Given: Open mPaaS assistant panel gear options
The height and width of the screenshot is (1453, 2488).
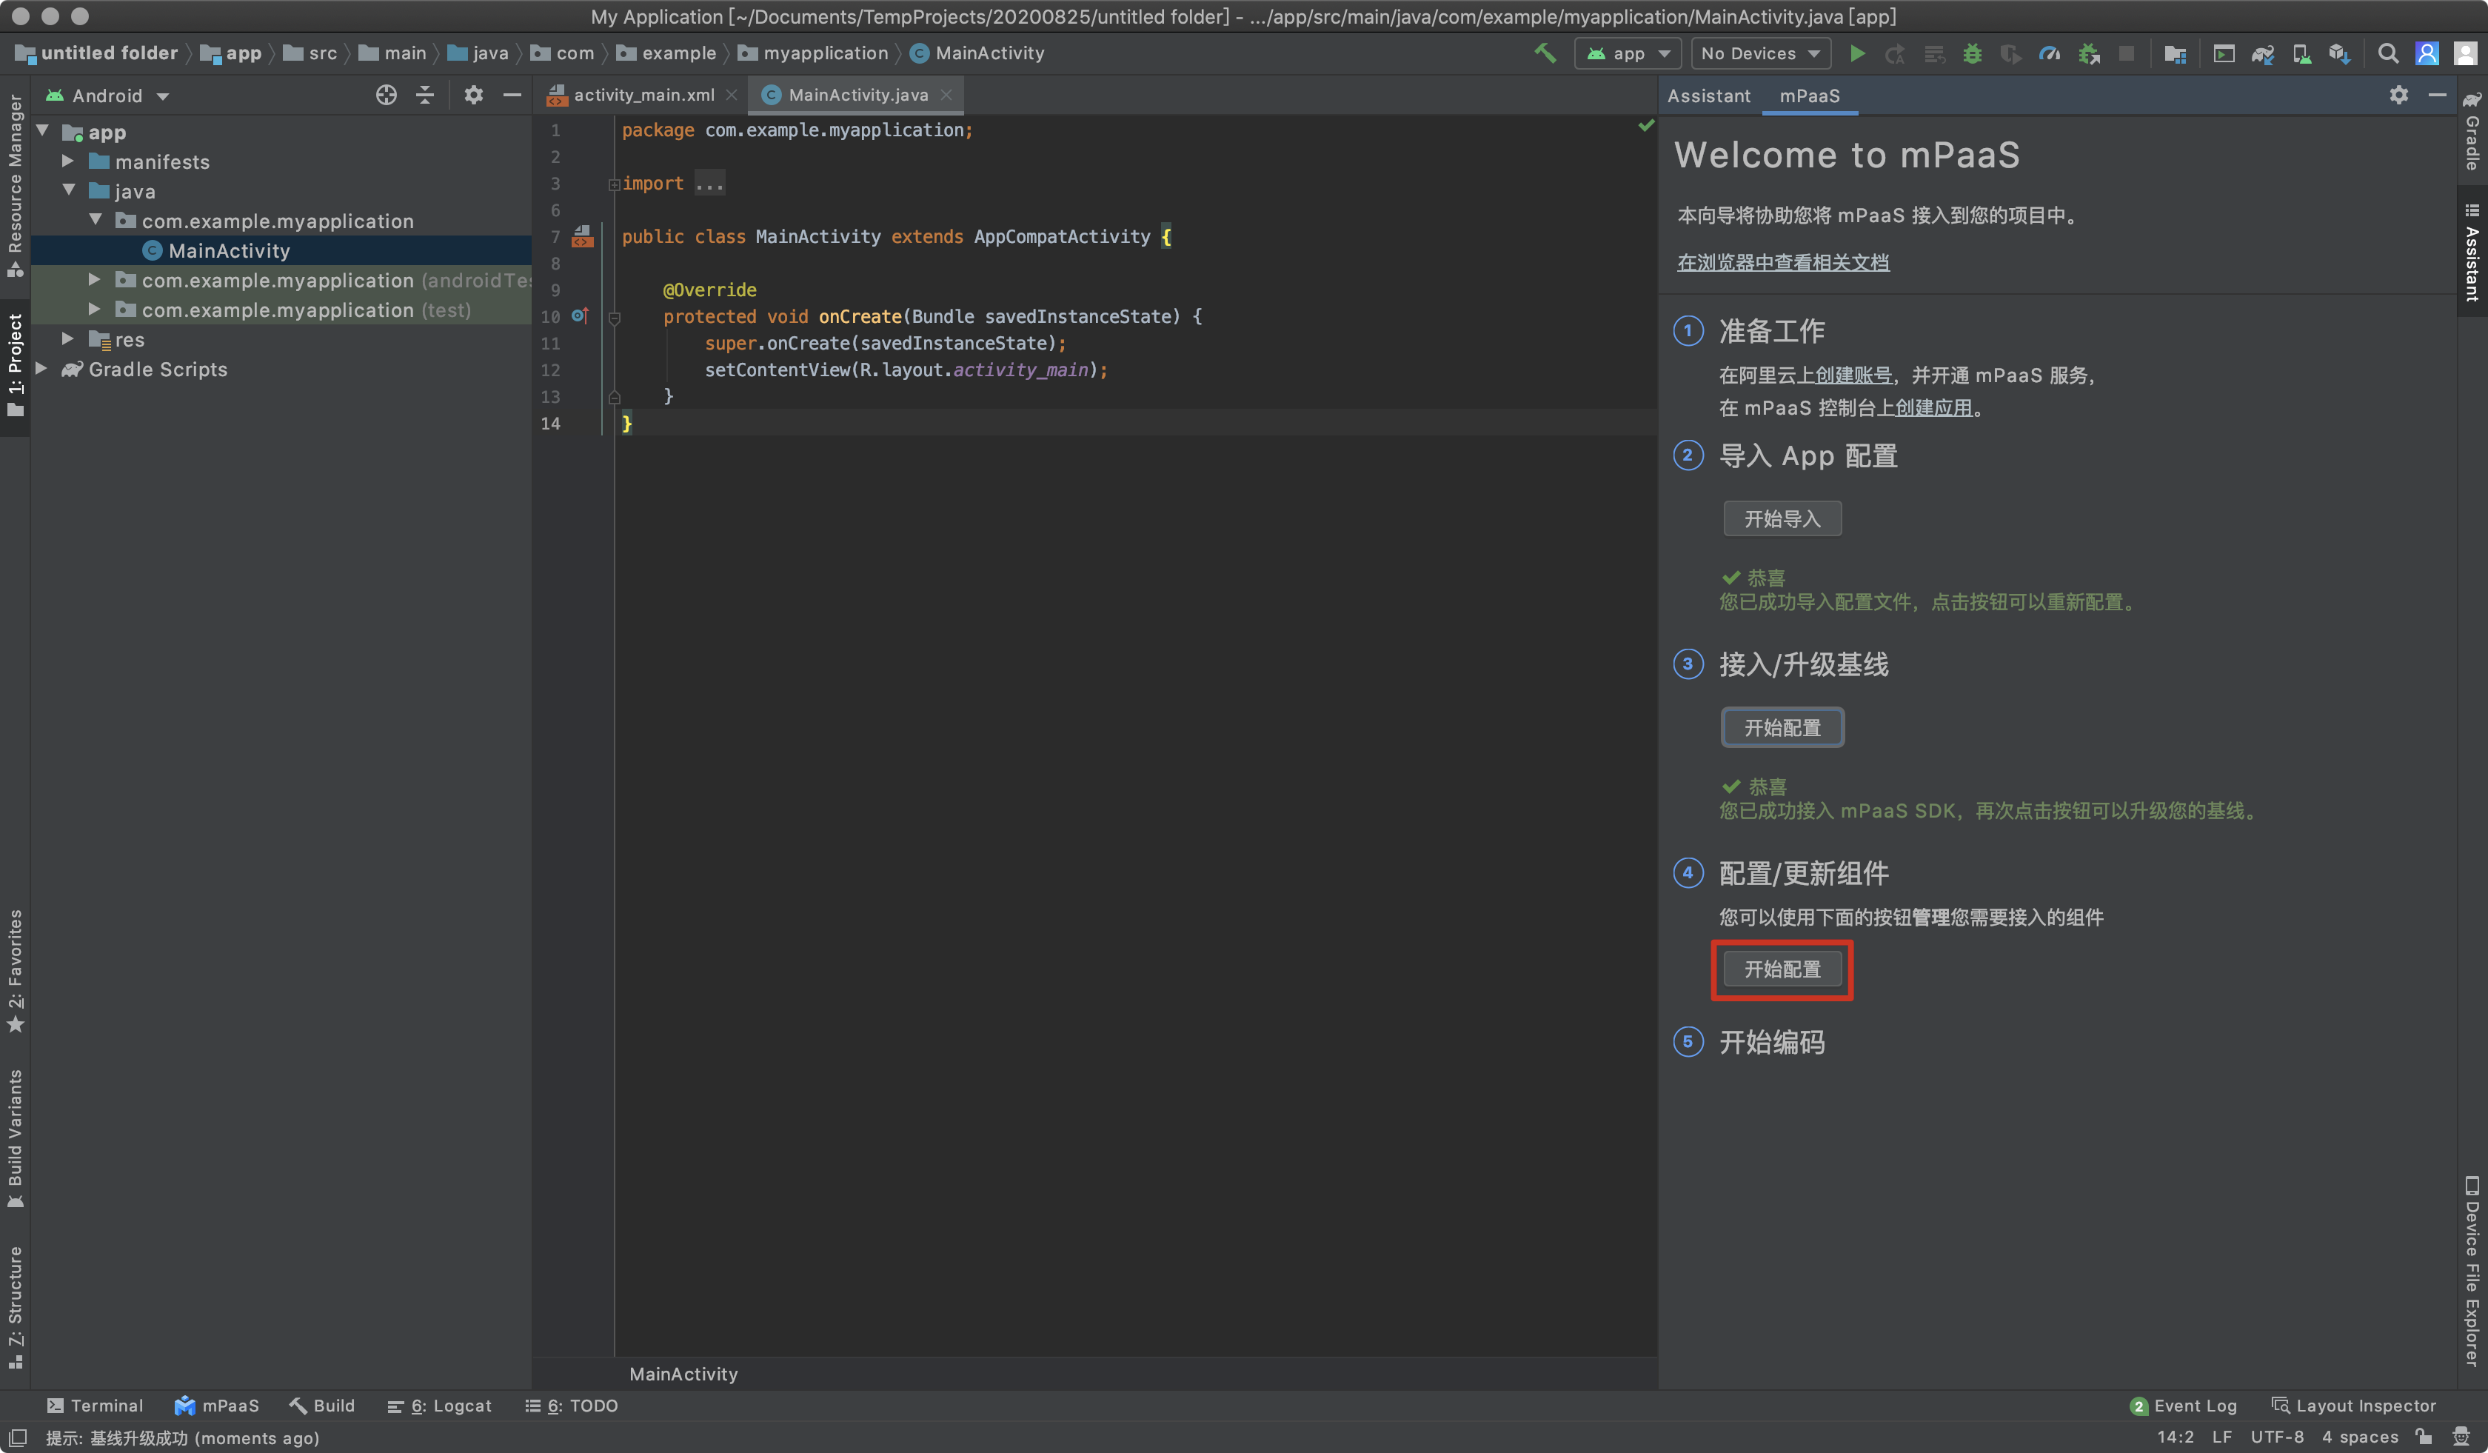Looking at the screenshot, I should (x=2399, y=95).
